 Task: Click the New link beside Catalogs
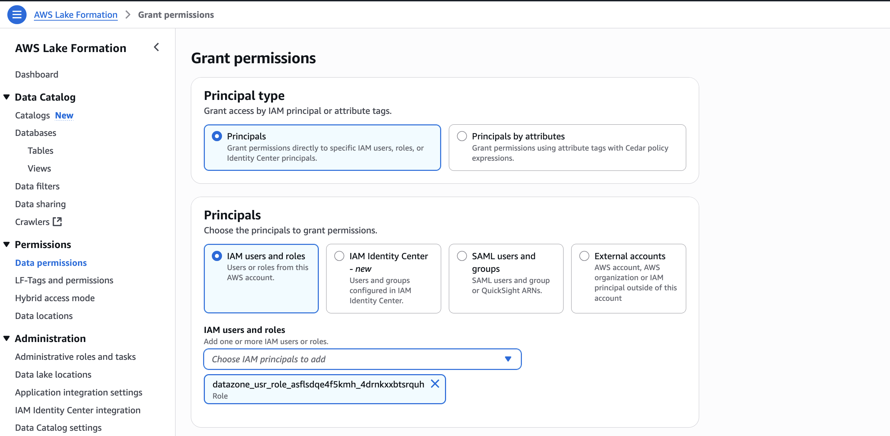[64, 115]
